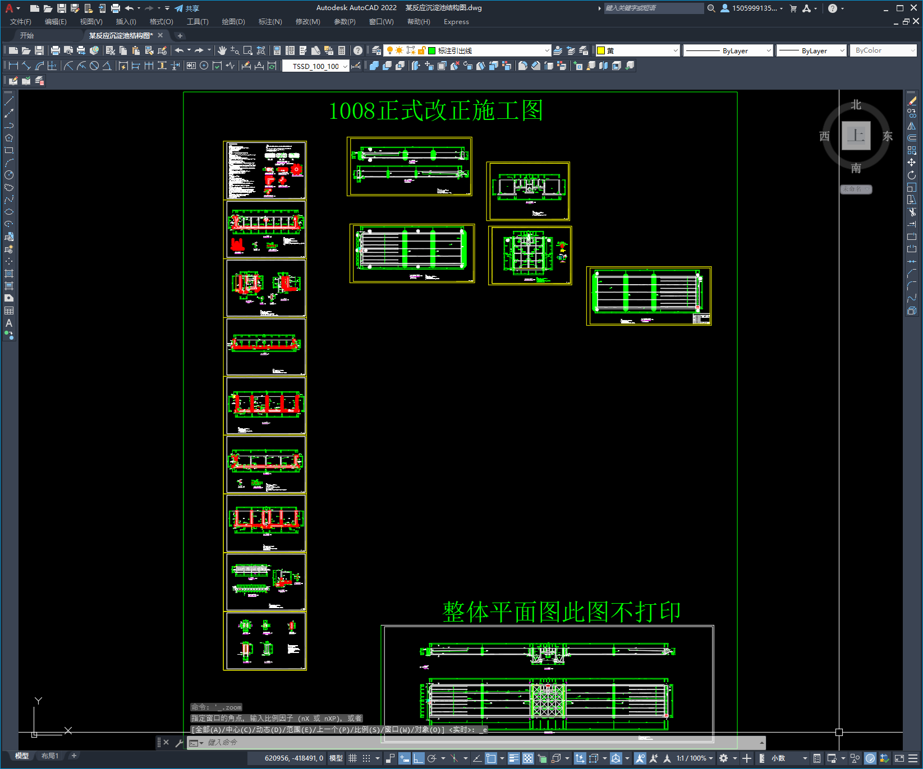Open the workspace switching gear icon

(x=724, y=758)
